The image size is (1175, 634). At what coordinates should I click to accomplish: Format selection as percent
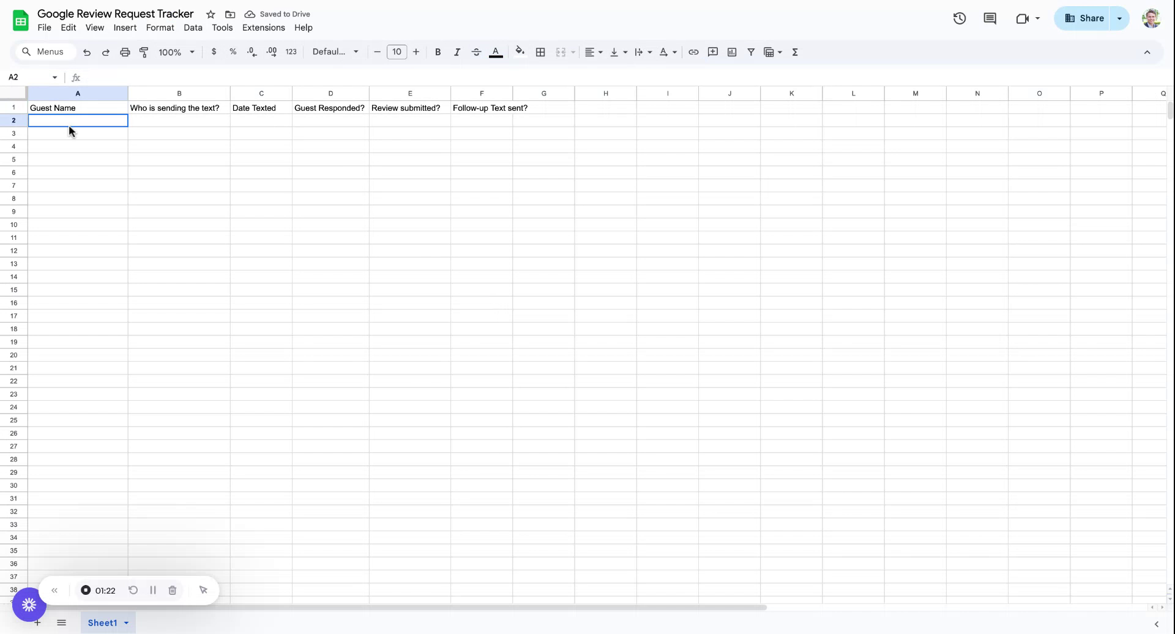pos(233,52)
